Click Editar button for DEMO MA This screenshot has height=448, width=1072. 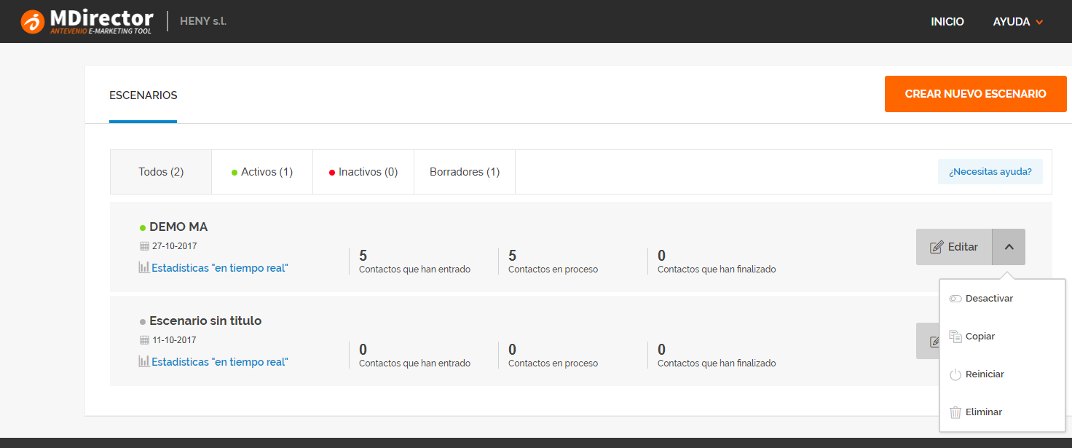[954, 247]
